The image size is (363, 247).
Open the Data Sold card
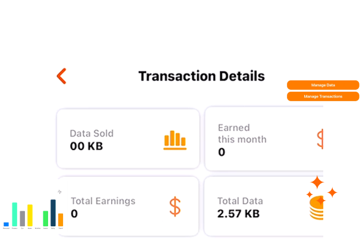click(128, 139)
